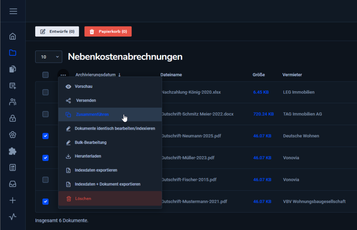The height and width of the screenshot is (230, 357).
Task: Open the Papierkorb (0) button
Action: [x=108, y=31]
